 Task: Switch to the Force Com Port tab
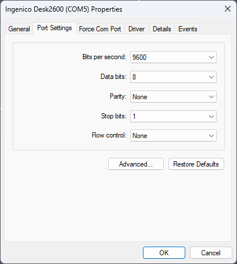[100, 29]
